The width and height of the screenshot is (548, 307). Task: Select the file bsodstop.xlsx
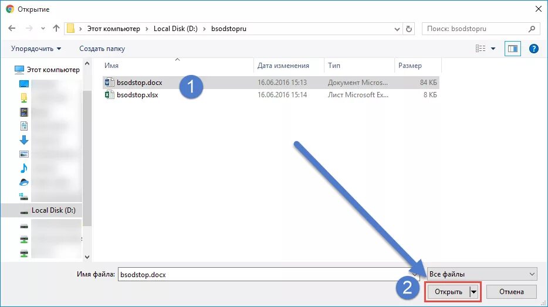click(137, 95)
